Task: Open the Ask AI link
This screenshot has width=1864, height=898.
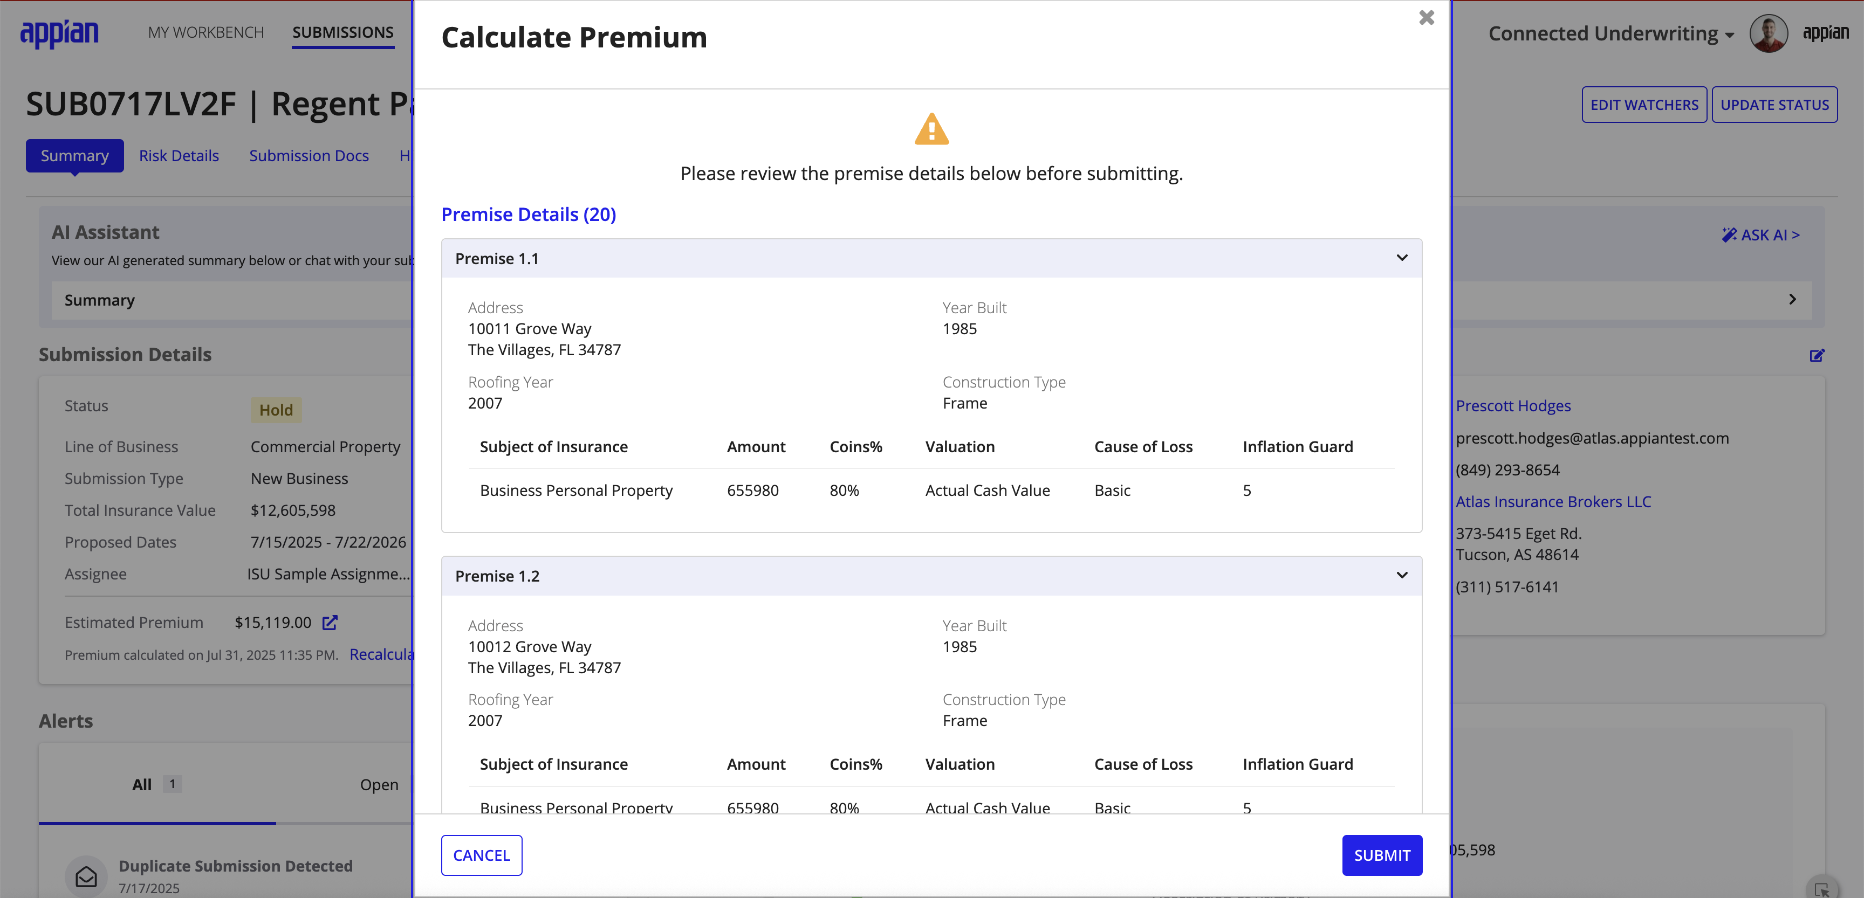Action: click(1760, 235)
